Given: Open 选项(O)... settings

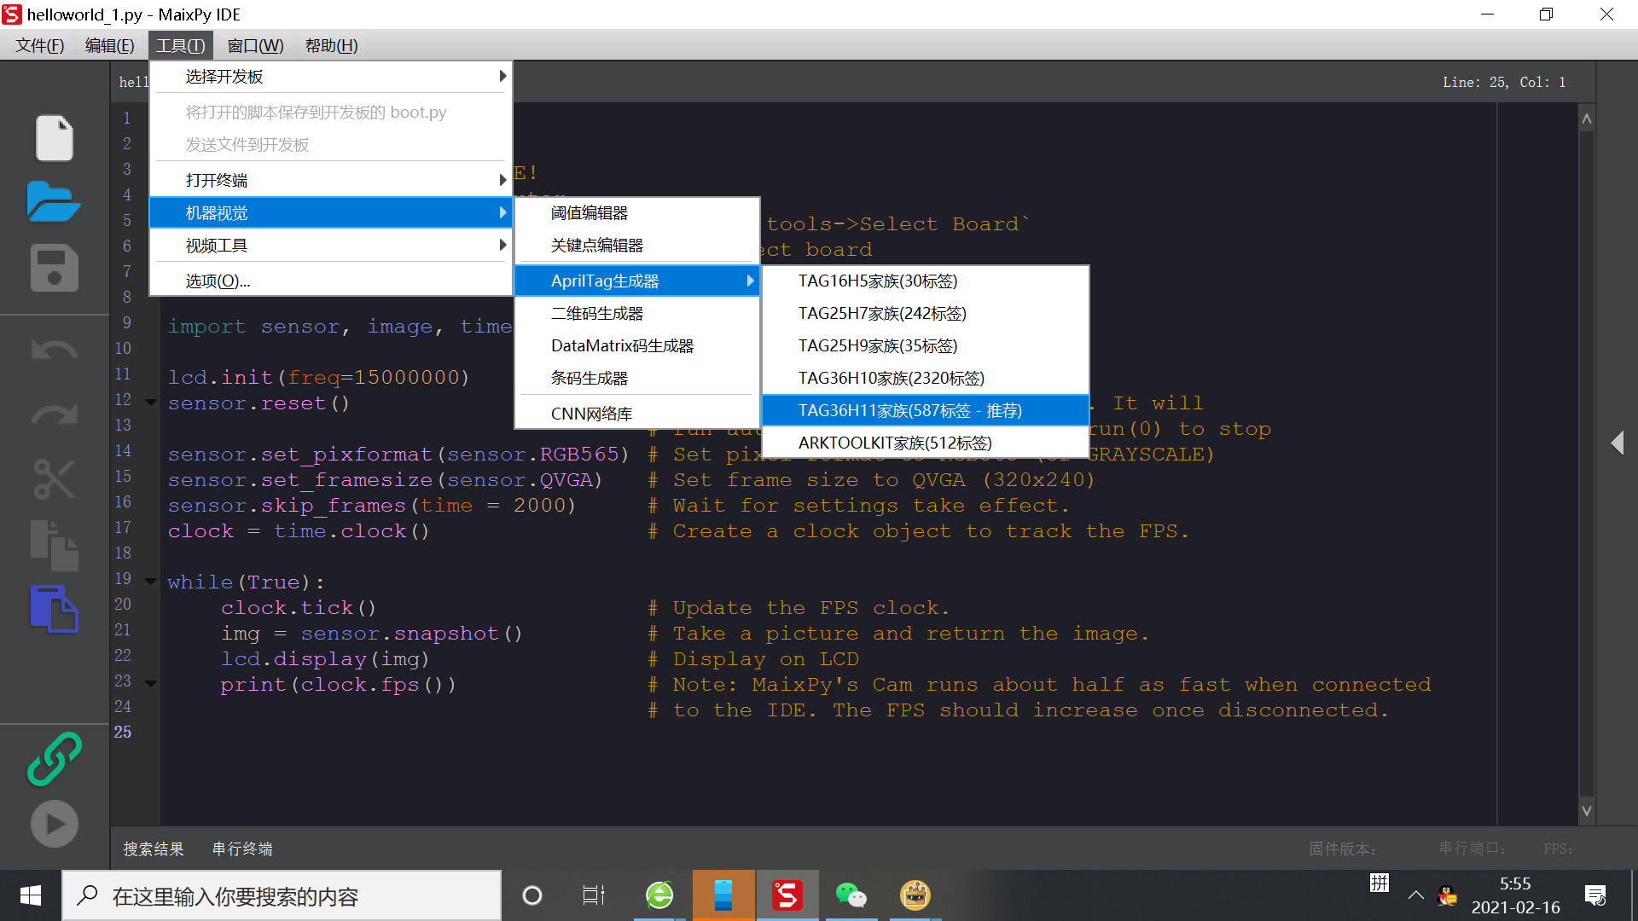Looking at the screenshot, I should 331,281.
